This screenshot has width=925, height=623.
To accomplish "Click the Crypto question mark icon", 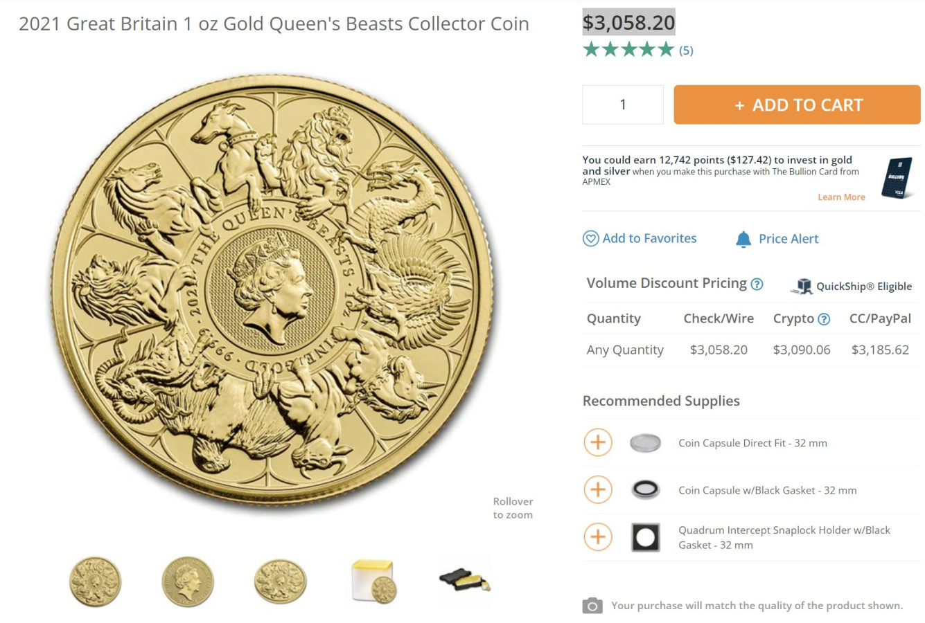I will tap(824, 319).
